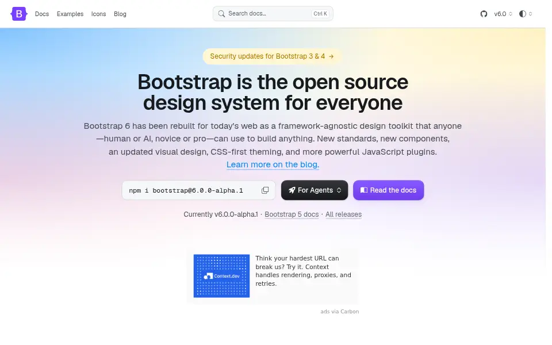Viewport: 552px width, 345px height.
Task: Click the Read the docs button
Action: tap(388, 190)
